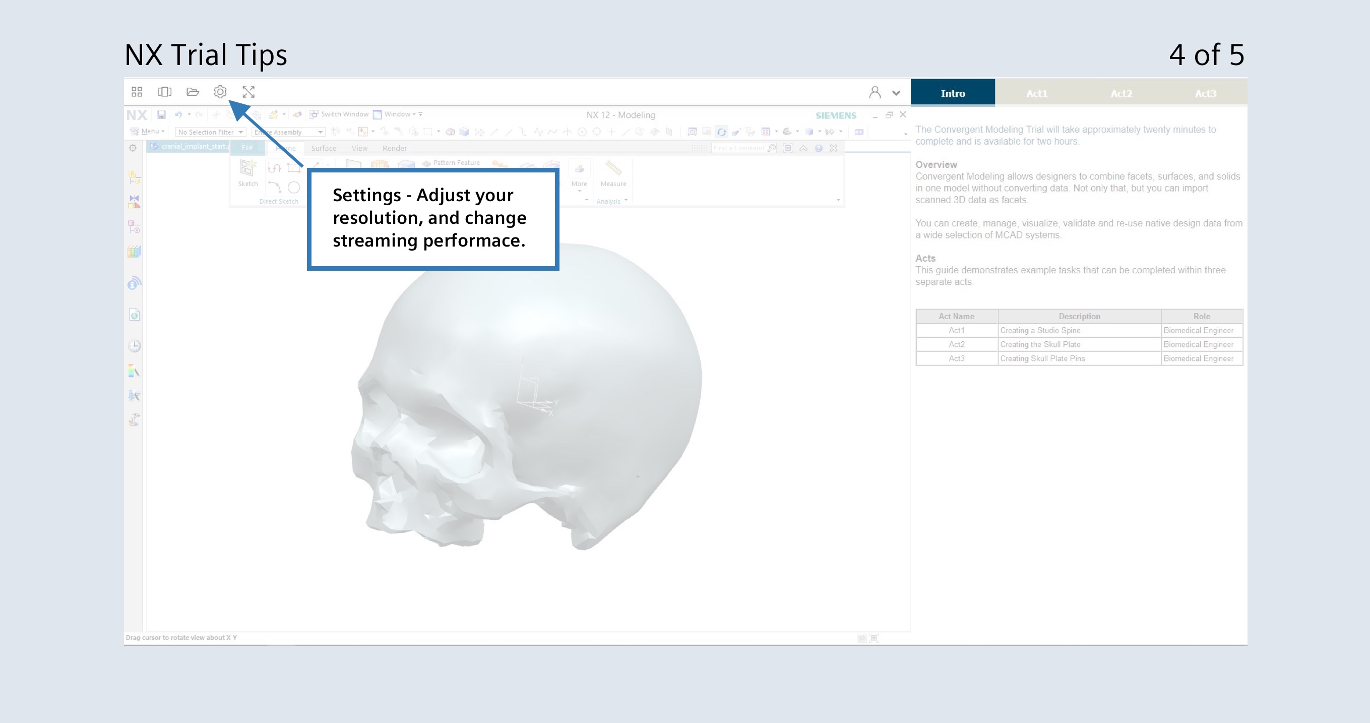This screenshot has width=1370, height=723.
Task: Open the Reuse Library books icon
Action: pos(135,251)
